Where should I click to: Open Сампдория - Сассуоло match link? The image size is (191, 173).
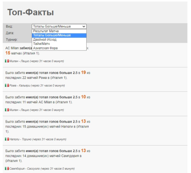tap(24, 168)
